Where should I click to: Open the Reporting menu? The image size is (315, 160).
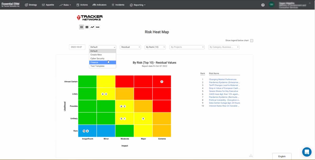138,4
